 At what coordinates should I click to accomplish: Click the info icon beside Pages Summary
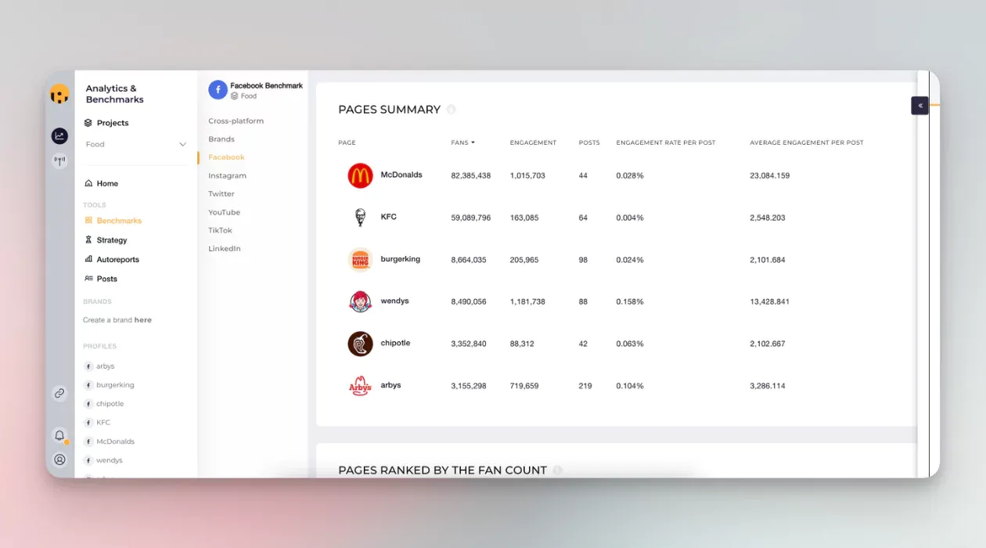tap(451, 110)
